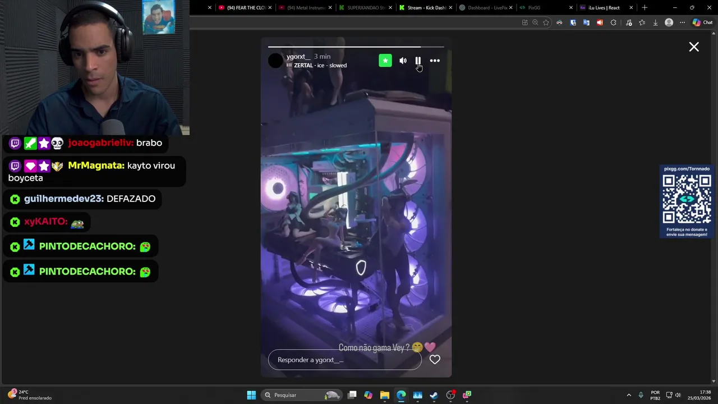Click the apps grid icon in address bar

point(524,22)
